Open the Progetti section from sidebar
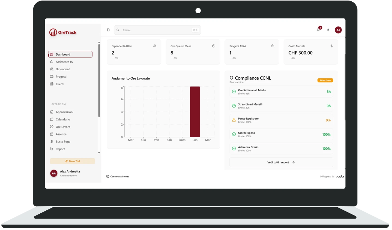The height and width of the screenshot is (230, 392). (61, 77)
